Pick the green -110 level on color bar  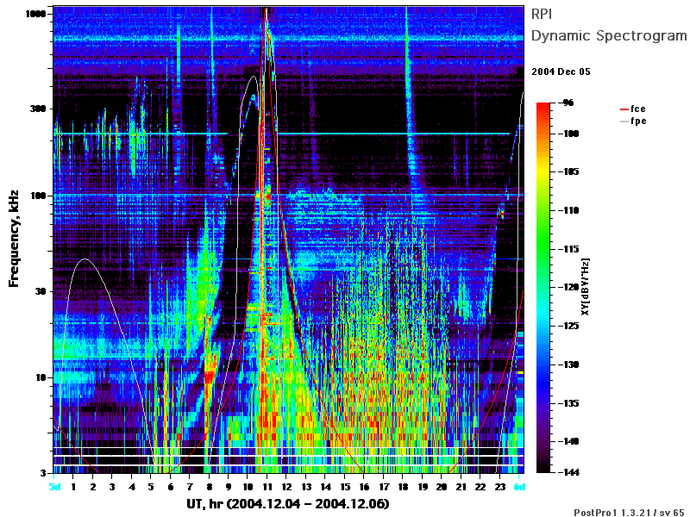click(x=543, y=210)
